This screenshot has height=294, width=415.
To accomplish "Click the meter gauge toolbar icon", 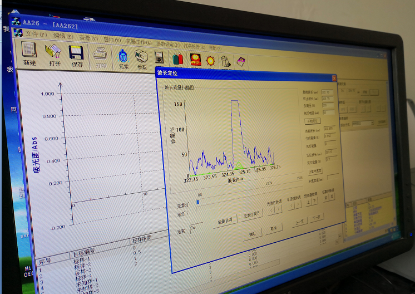I will pyautogui.click(x=159, y=58).
